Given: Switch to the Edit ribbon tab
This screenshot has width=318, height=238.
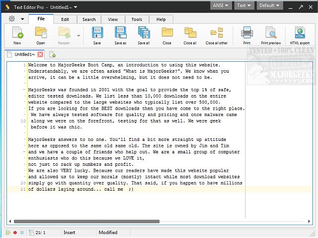Looking at the screenshot, I should (x=65, y=19).
